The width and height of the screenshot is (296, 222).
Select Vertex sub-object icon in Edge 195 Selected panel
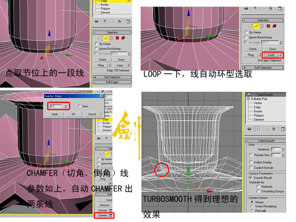point(100,38)
